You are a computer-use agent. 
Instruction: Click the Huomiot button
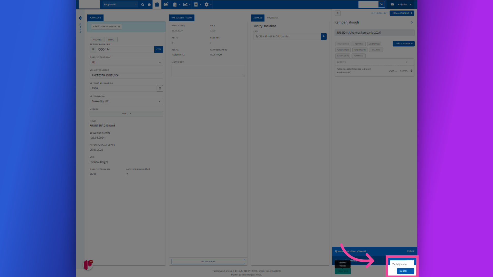tap(98, 39)
